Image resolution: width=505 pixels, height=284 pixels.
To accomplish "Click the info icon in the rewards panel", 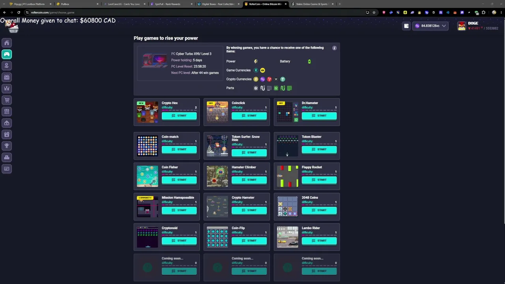I will (334, 48).
